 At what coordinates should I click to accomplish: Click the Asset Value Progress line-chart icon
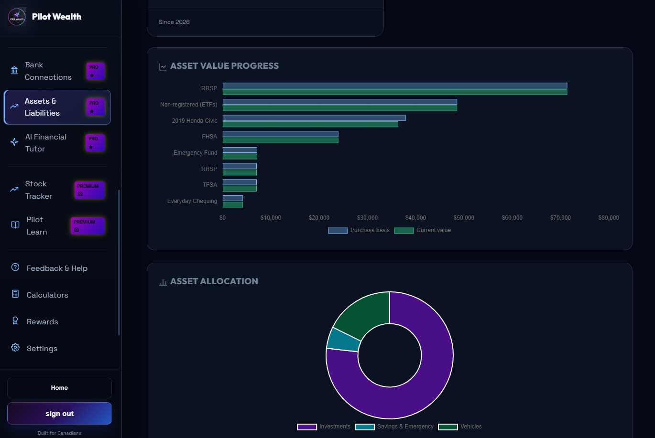pos(163,66)
